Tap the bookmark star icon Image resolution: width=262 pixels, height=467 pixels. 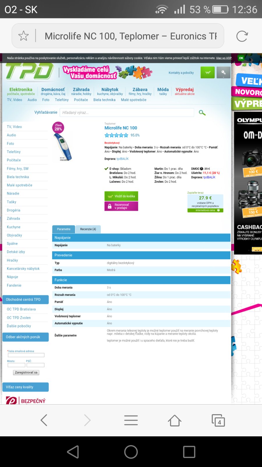24,36
